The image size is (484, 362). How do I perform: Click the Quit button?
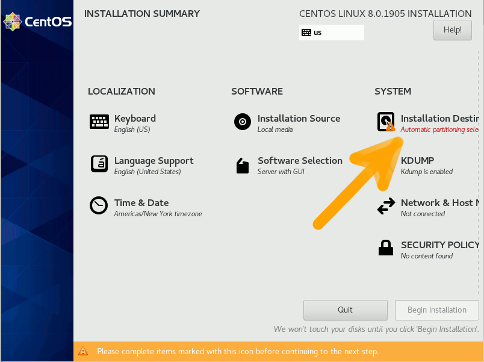point(346,310)
